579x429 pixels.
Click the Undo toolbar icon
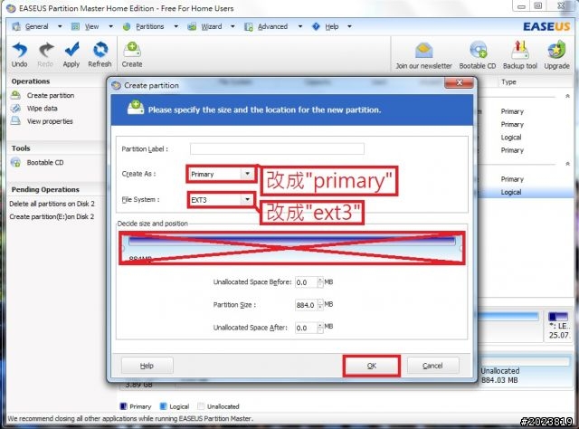[x=20, y=54]
